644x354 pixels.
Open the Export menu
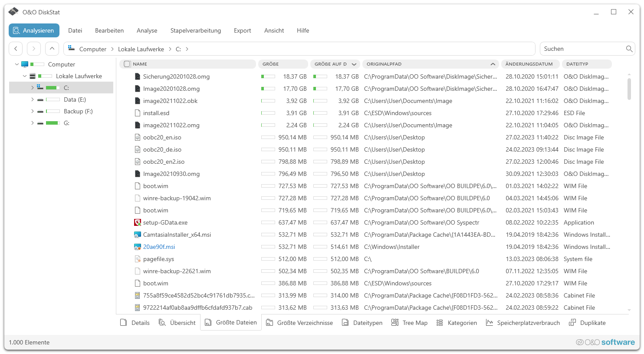tap(242, 30)
